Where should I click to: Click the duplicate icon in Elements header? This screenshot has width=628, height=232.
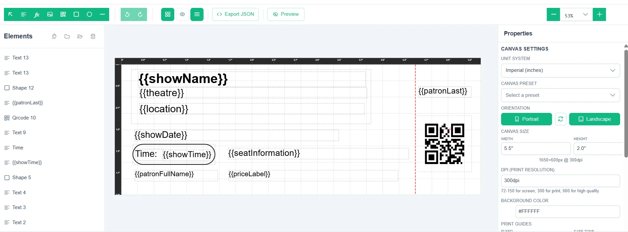point(54,36)
